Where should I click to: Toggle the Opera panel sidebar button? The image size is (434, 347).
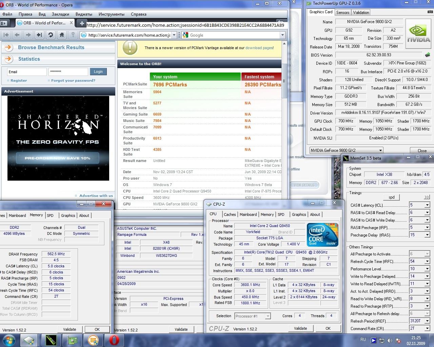pos(4,23)
